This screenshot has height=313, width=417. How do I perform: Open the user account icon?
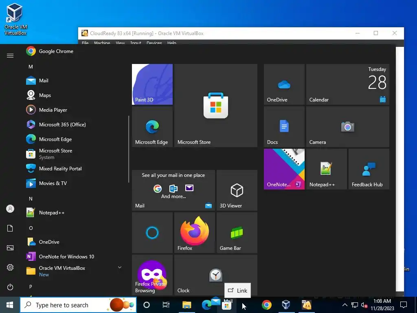10,209
